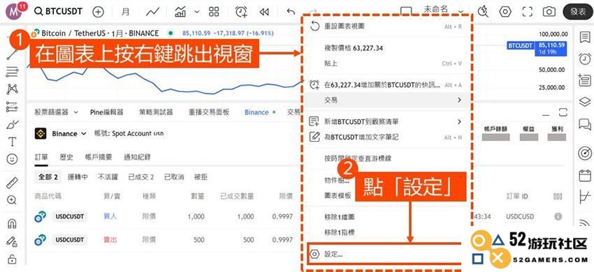Screen dimensions: 594x272
Task: Open watchlist panel icon on right sidebar
Action: pyautogui.click(x=585, y=37)
